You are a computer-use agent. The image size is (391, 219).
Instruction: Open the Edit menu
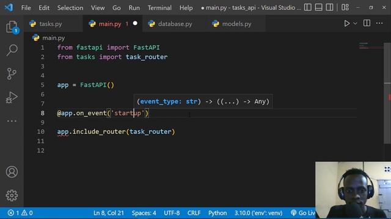pos(44,8)
